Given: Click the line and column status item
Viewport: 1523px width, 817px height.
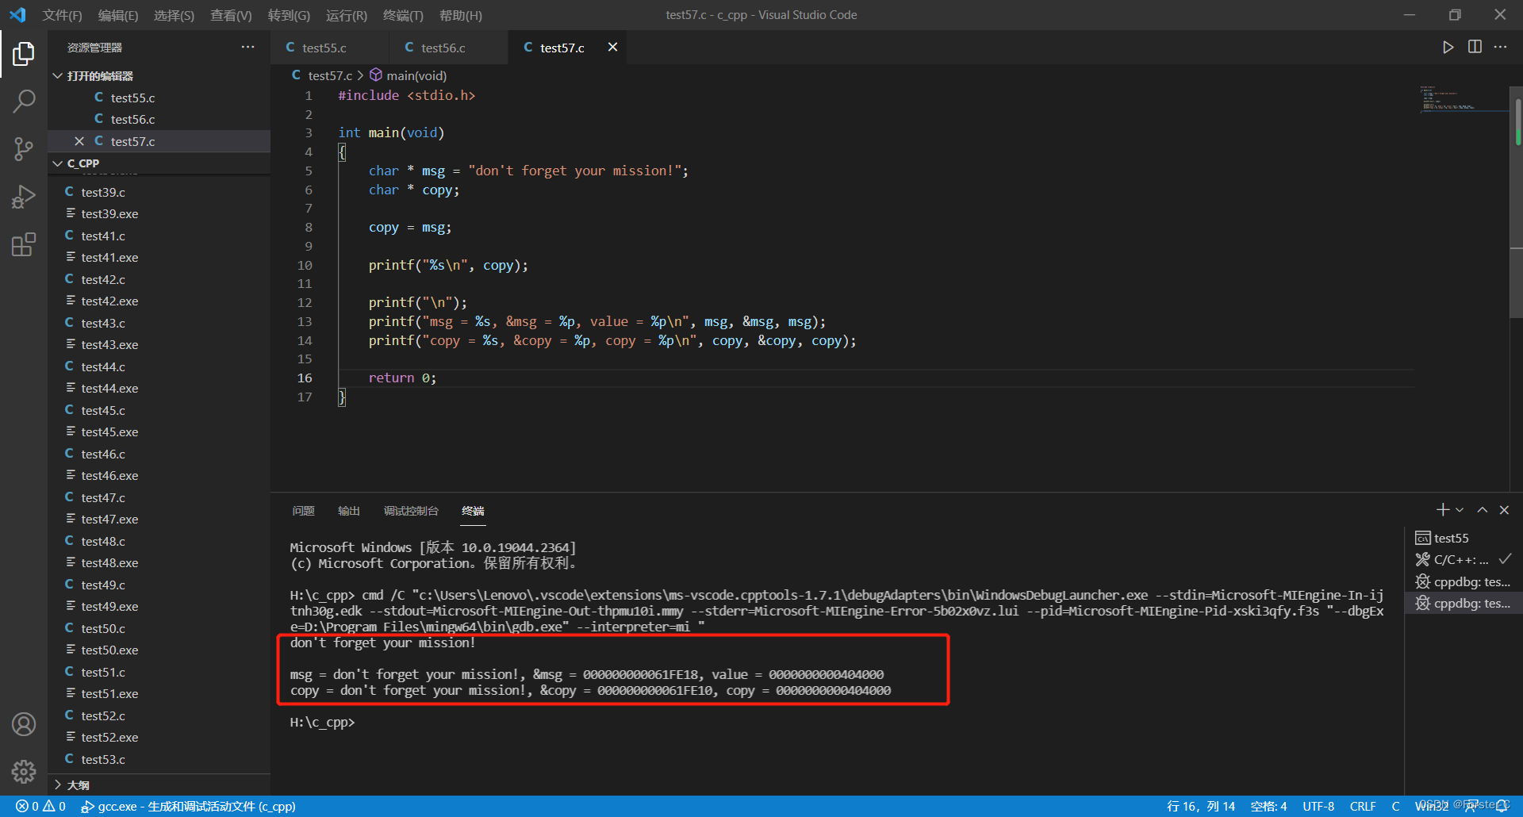Looking at the screenshot, I should tap(1201, 807).
